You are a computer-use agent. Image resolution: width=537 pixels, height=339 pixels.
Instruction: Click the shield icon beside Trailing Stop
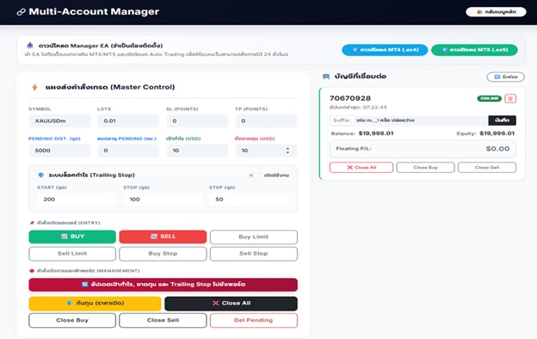41,175
